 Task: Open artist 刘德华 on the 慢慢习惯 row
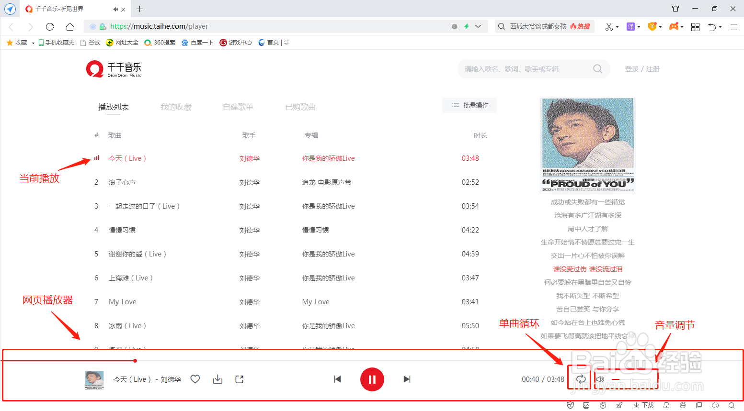[250, 230]
